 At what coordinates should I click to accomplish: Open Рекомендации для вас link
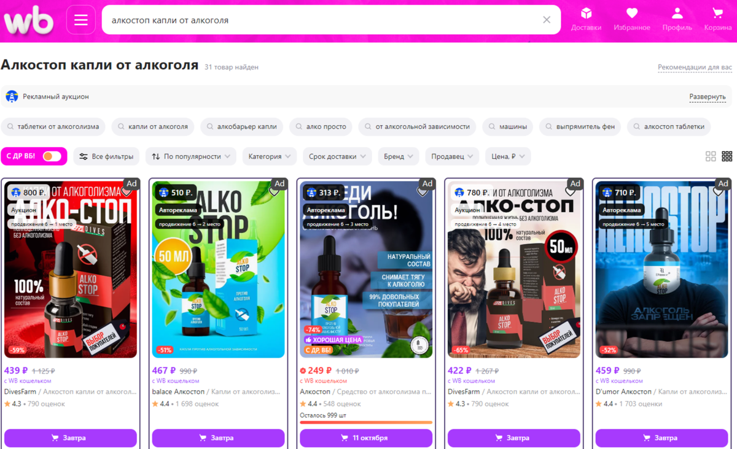point(695,67)
